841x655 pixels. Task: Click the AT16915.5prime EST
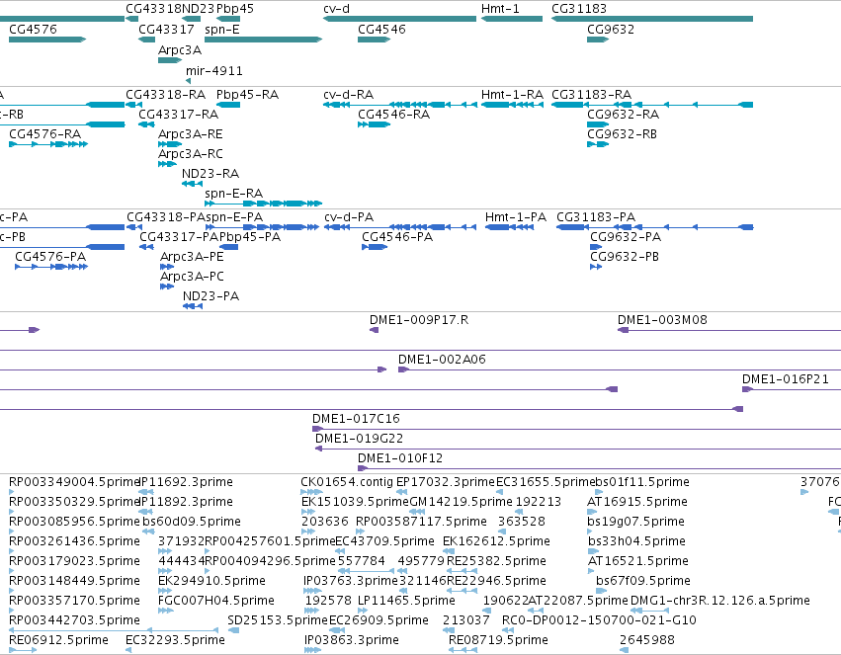590,512
